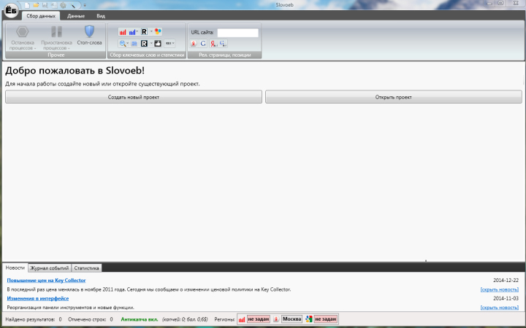This screenshot has width=526, height=328.
Task: Click the new project page icon in quick toolbar
Action: tap(27, 5)
